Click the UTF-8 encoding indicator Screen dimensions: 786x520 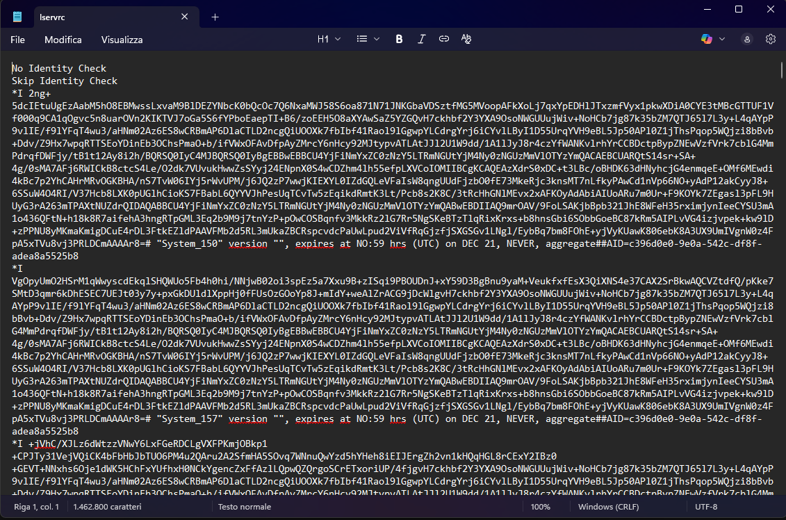707,507
